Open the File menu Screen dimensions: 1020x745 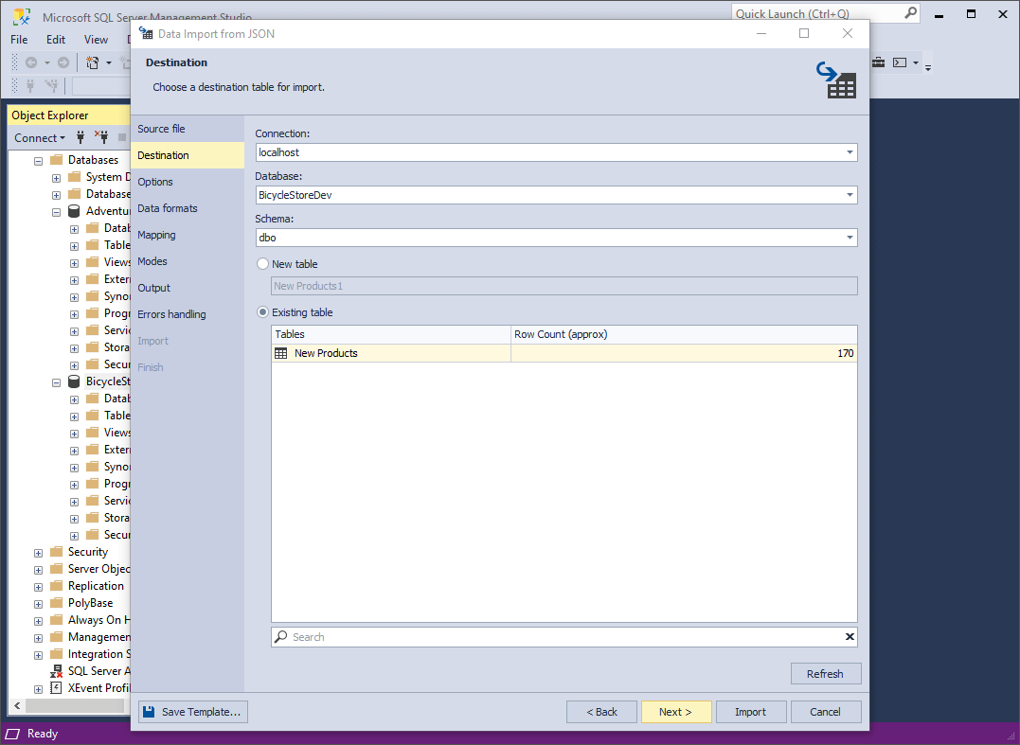tap(18, 39)
